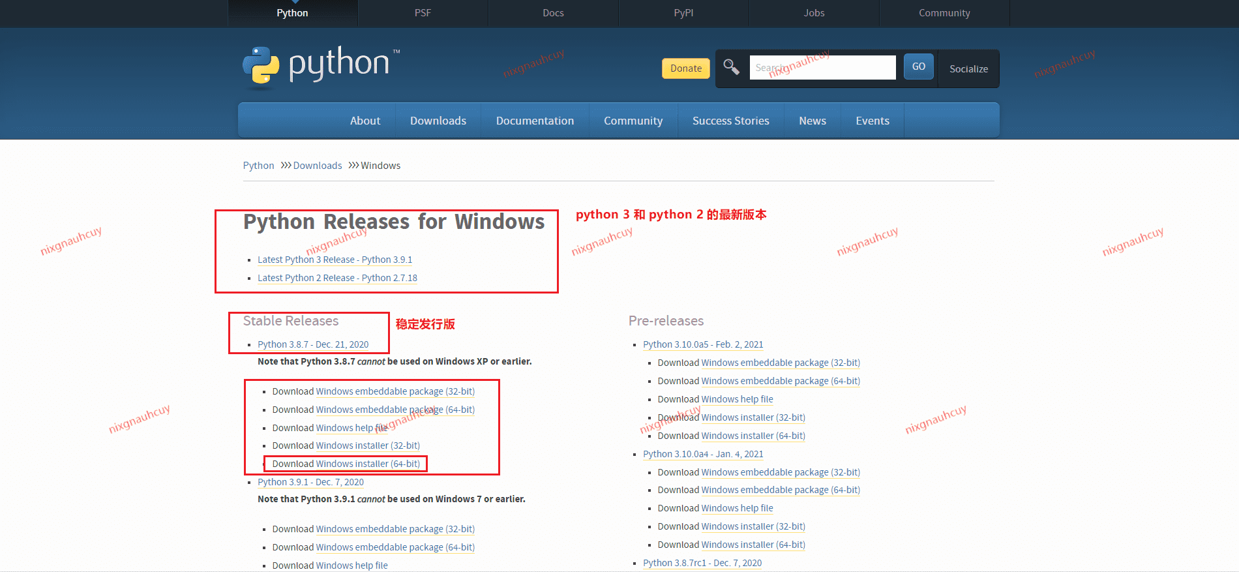Open the Python 3.10.0a4 - Jan. 4, 2021 pre-release
1239x572 pixels.
[x=703, y=454]
